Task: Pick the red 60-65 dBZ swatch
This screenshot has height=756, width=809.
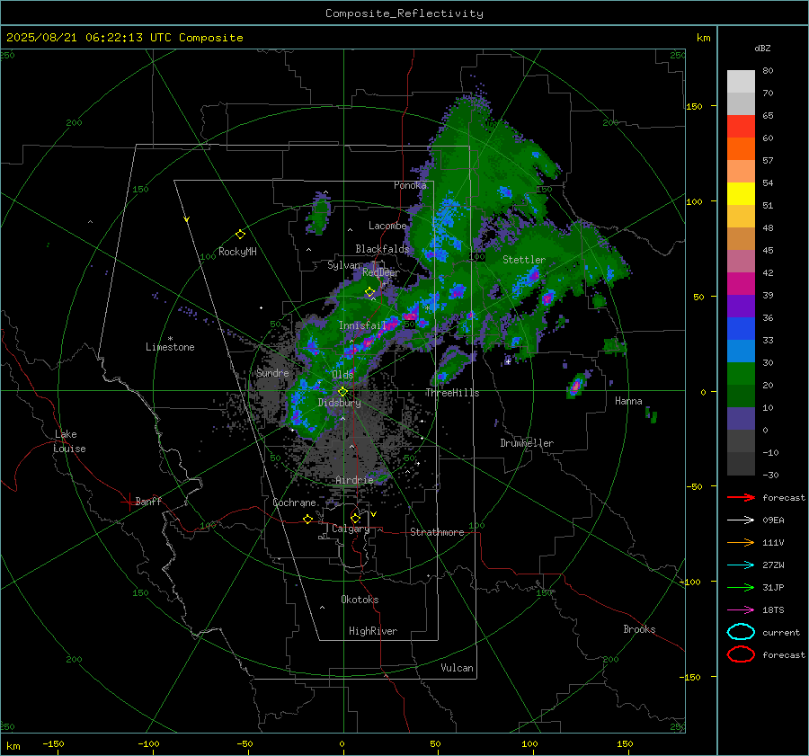Action: [x=741, y=127]
